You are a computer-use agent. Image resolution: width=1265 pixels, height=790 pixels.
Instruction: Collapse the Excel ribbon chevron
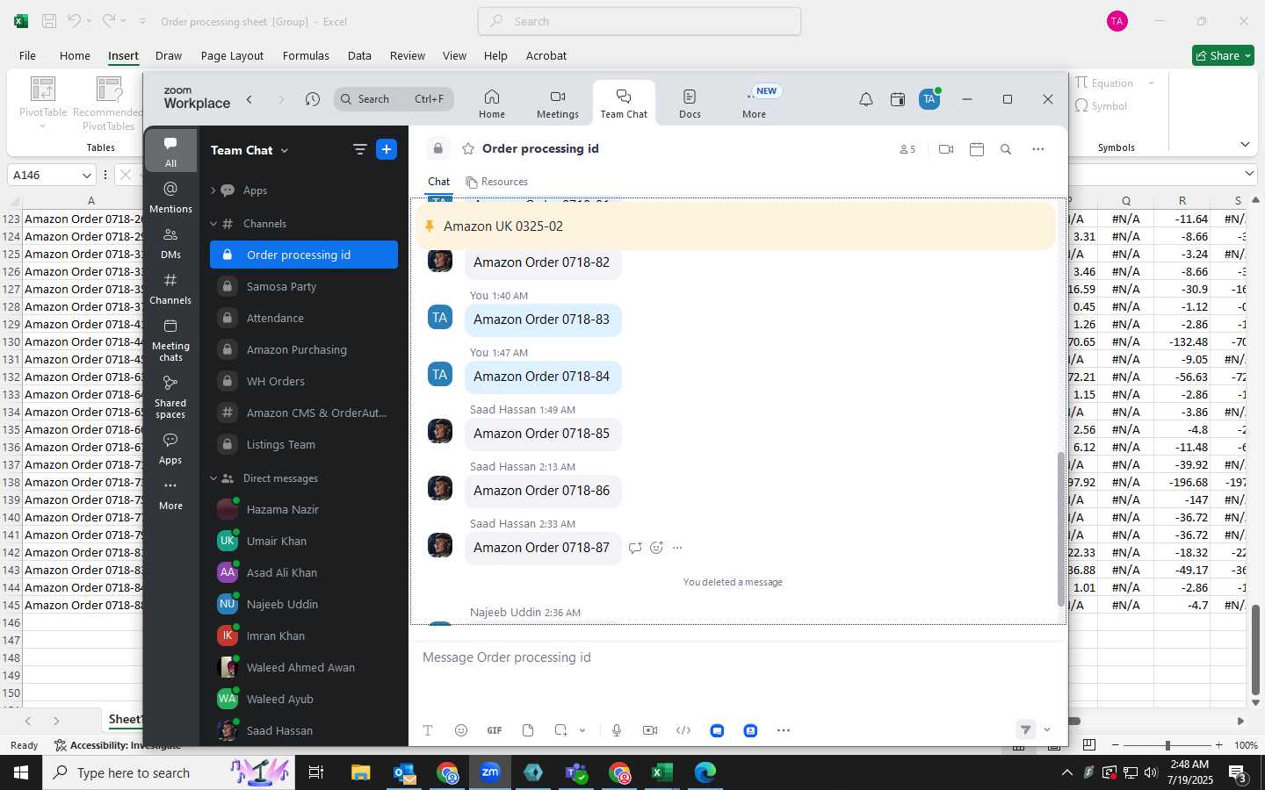(1245, 144)
